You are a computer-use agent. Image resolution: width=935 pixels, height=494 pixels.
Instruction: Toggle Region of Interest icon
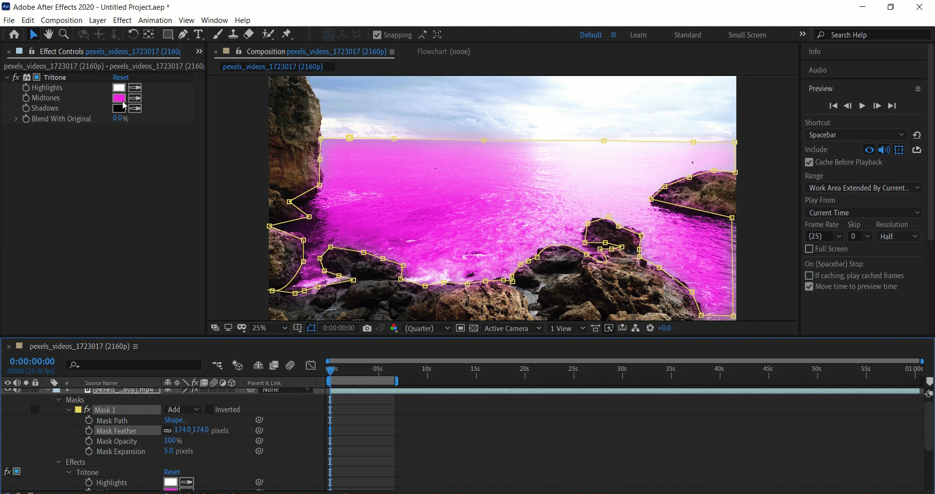tap(460, 328)
